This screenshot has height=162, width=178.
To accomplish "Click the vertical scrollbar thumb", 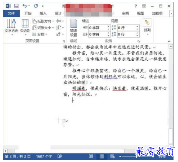I will tap(171, 136).
